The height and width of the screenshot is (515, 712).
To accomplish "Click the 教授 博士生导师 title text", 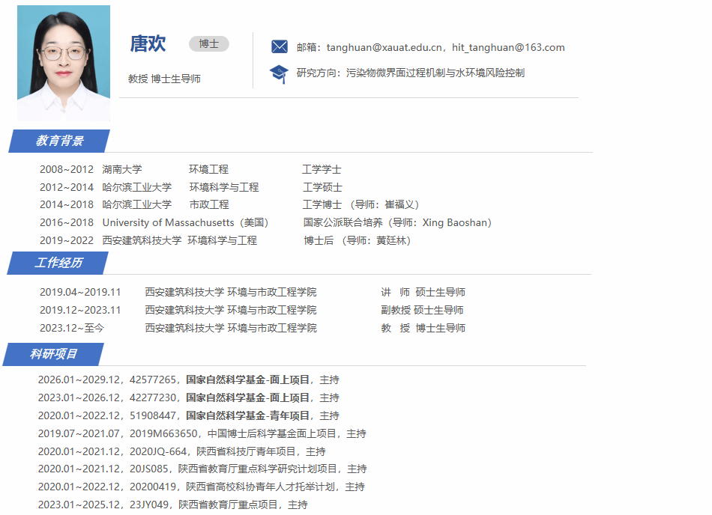I will [x=164, y=79].
